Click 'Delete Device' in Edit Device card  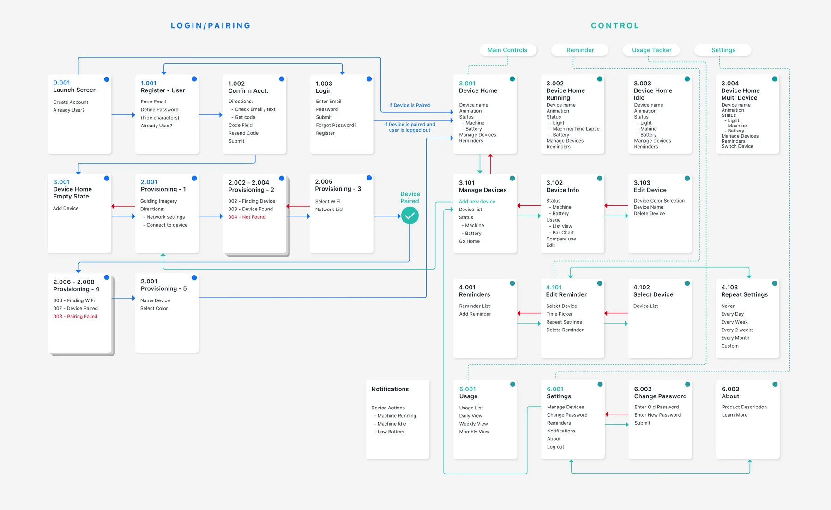(649, 214)
